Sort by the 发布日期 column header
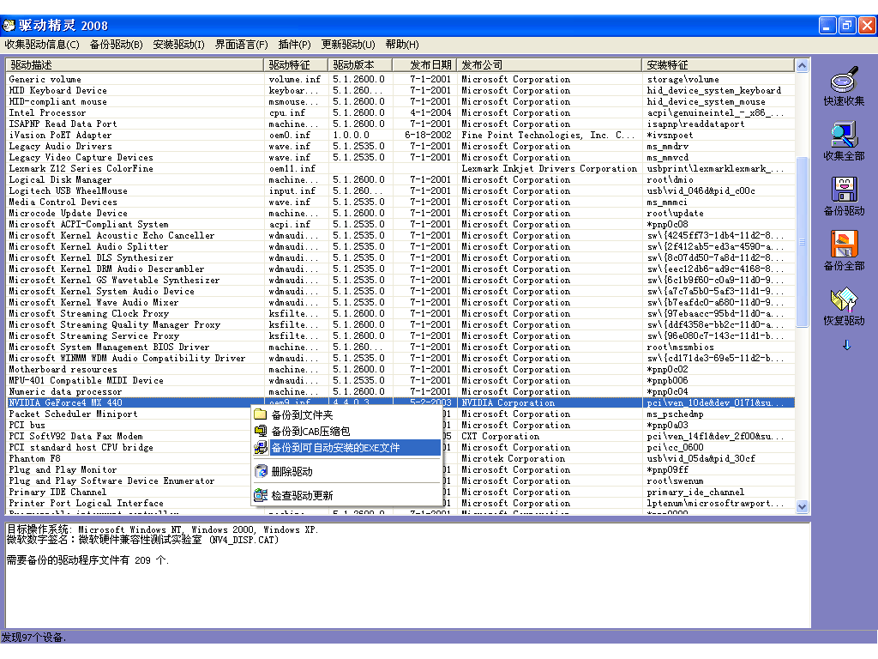This screenshot has width=878, height=659. tap(424, 65)
